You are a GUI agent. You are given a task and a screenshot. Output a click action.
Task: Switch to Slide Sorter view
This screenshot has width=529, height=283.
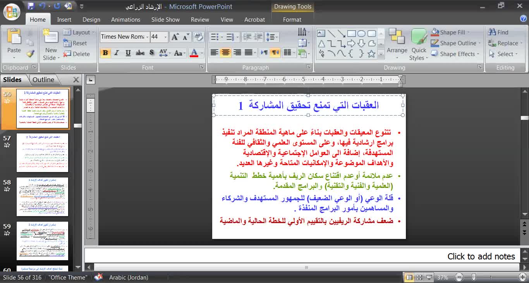coord(419,277)
